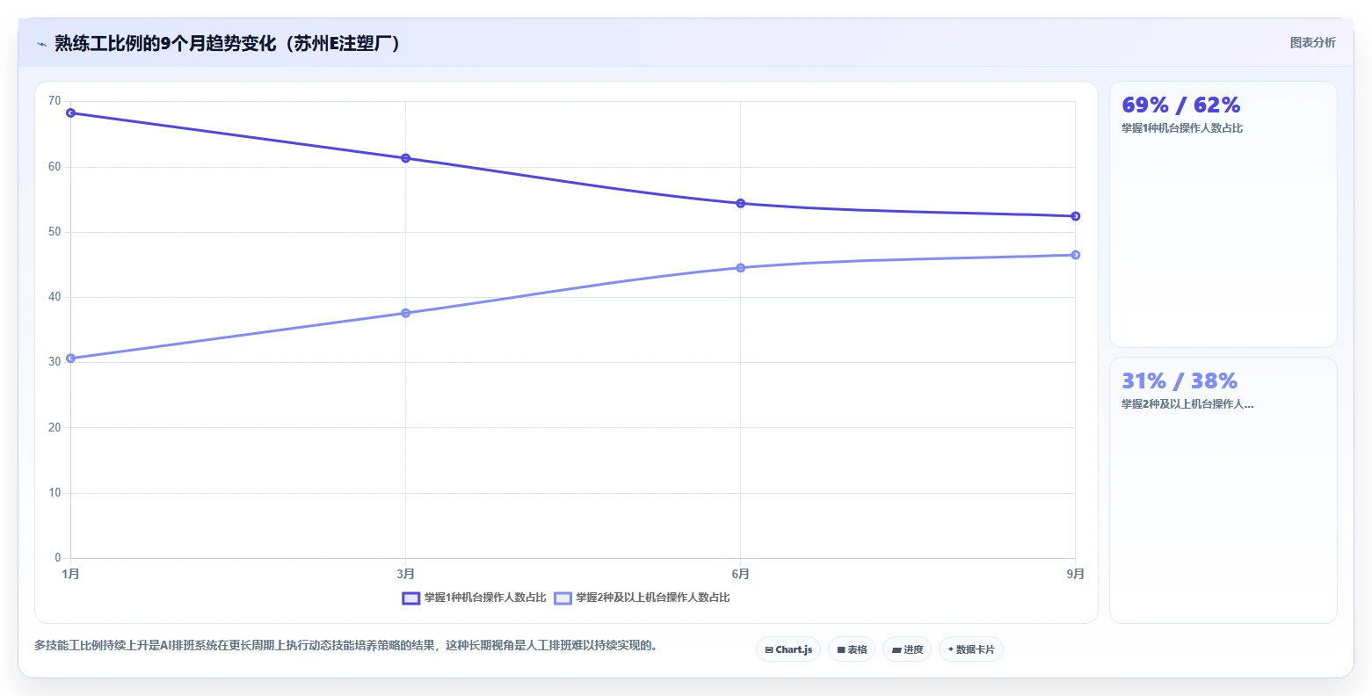Toggle the 掌握1种机台操作人数占比 legend item

[474, 598]
